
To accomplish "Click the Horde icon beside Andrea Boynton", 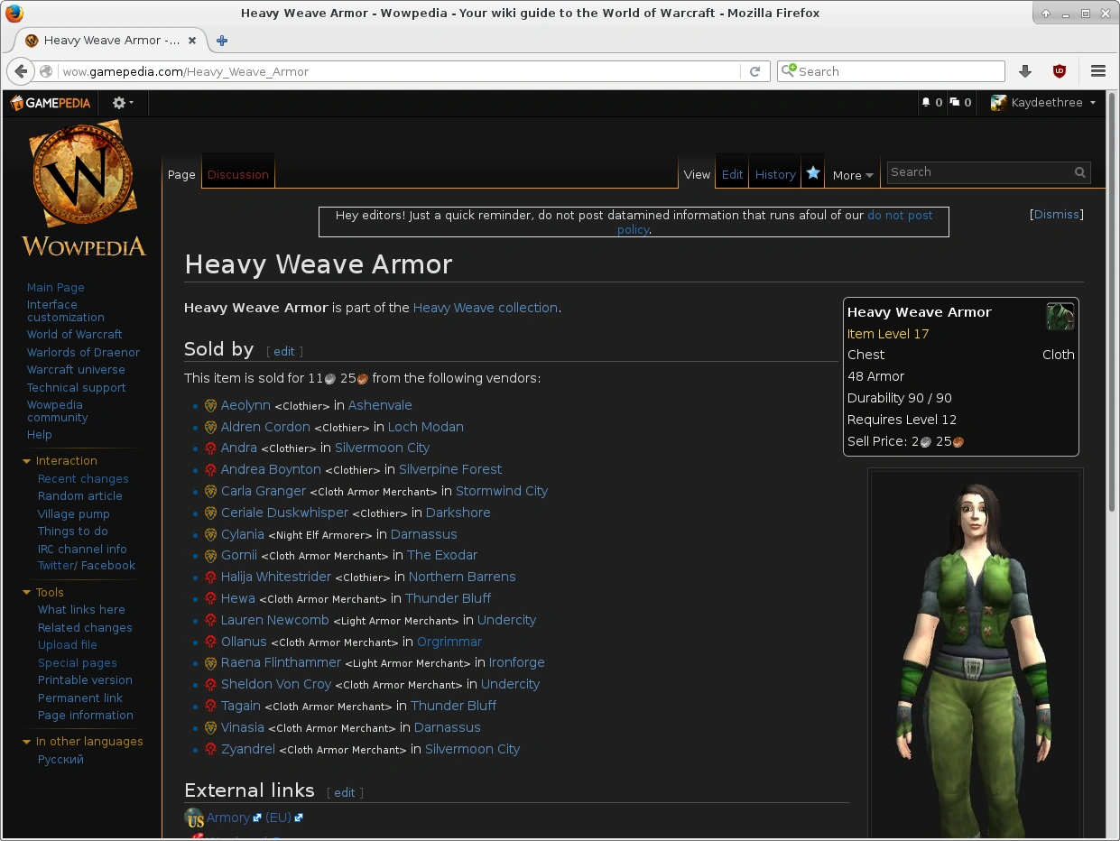I will click(x=210, y=470).
